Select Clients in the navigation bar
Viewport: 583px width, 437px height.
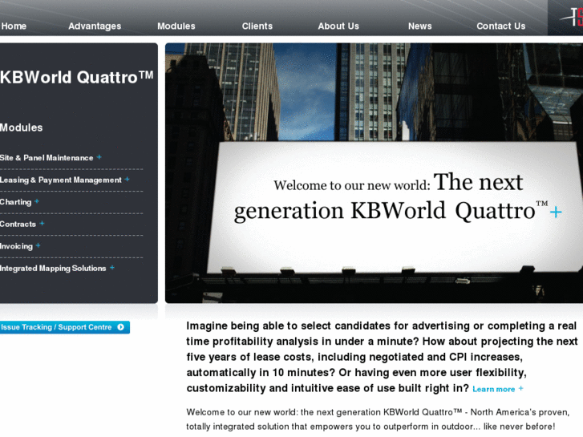[257, 26]
